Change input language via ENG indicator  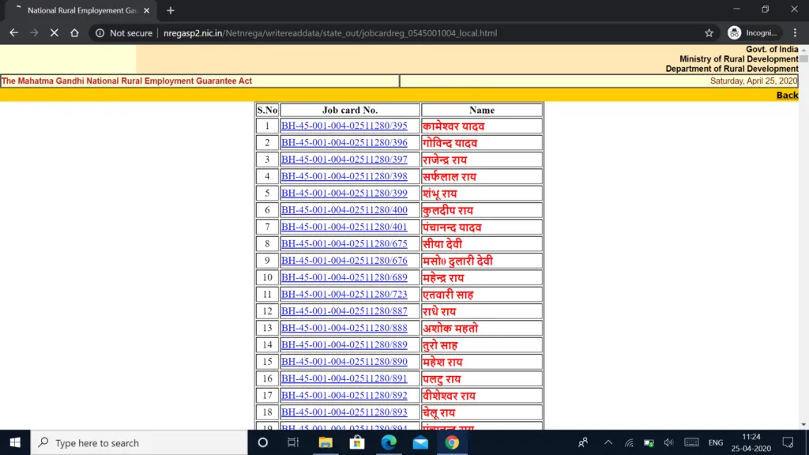point(715,442)
